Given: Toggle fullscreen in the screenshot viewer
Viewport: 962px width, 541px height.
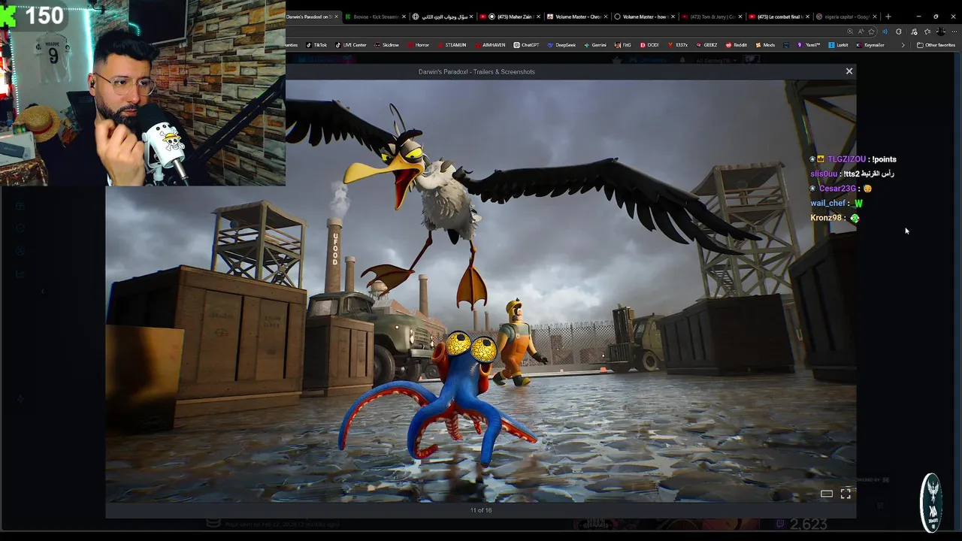Looking at the screenshot, I should [846, 494].
